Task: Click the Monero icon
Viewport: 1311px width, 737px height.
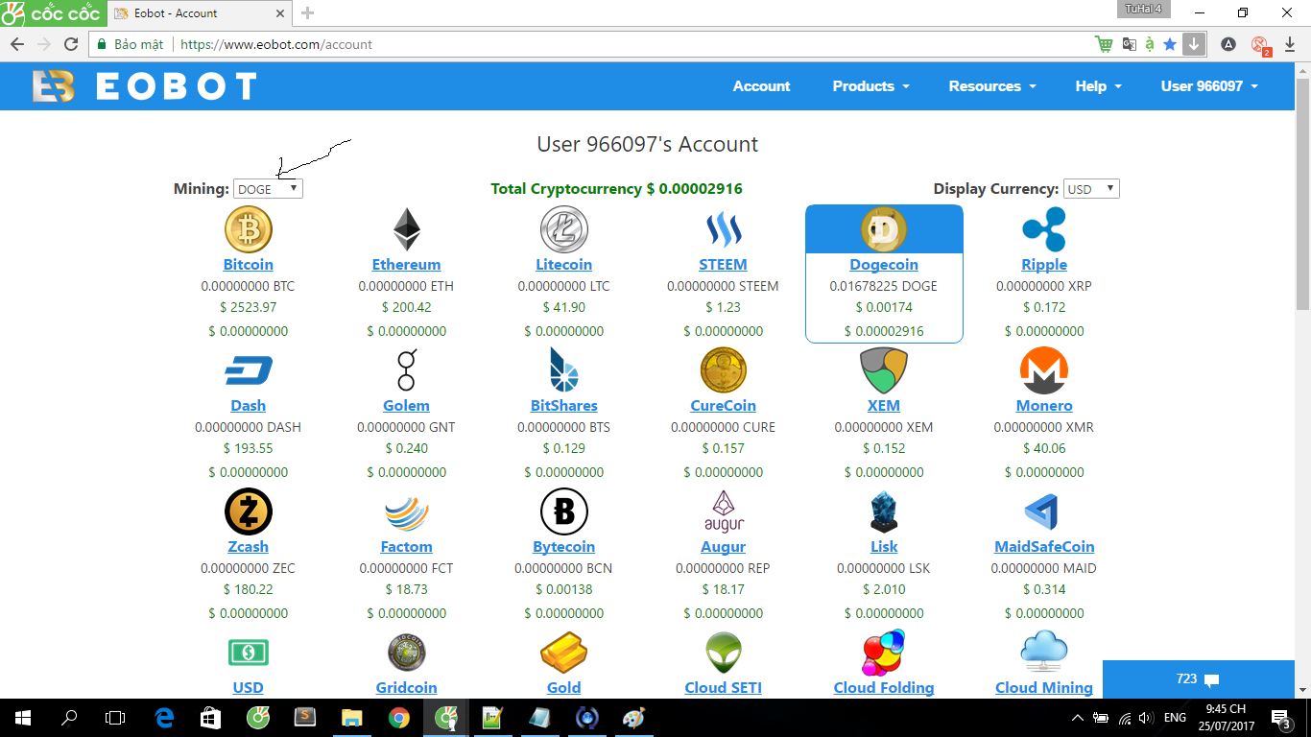Action: coord(1043,370)
